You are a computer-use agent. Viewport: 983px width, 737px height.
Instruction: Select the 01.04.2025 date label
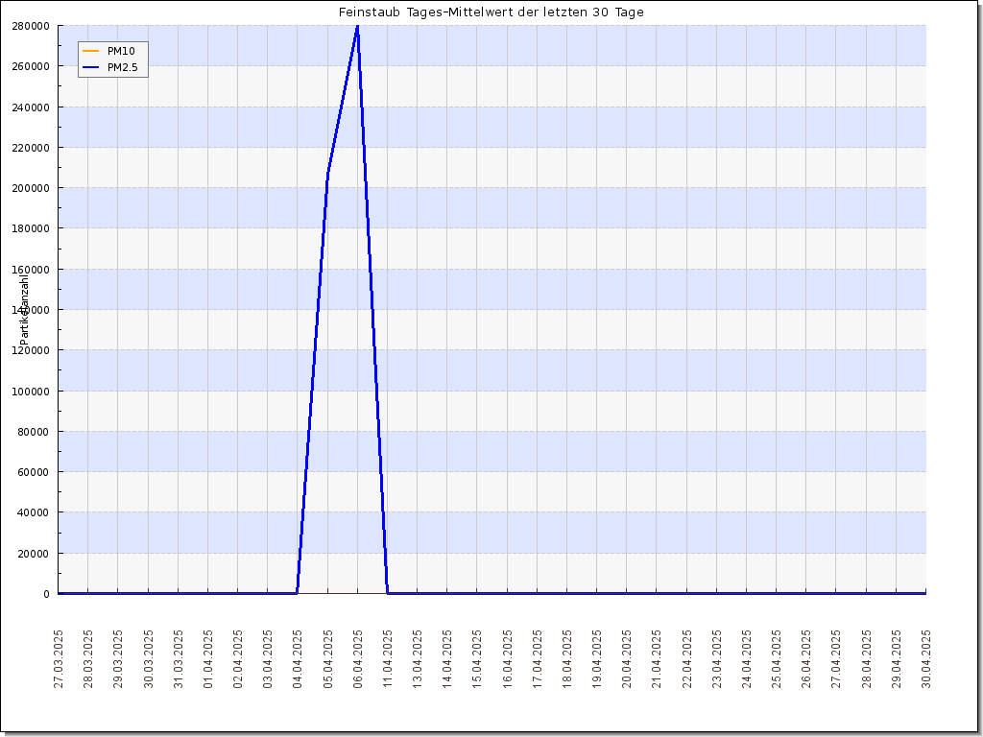coord(208,659)
